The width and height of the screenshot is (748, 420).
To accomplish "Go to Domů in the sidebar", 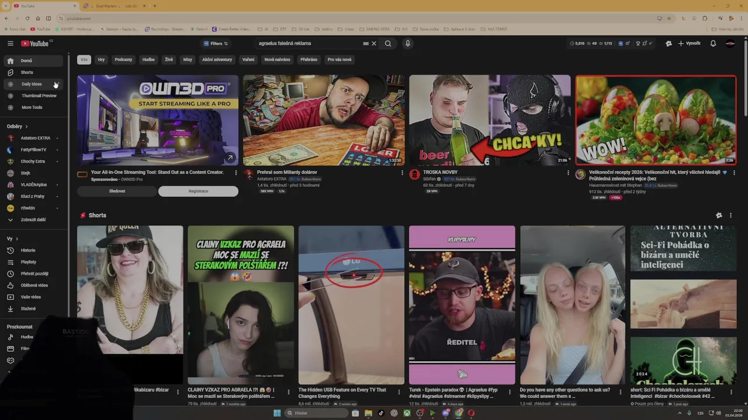I will point(33,61).
